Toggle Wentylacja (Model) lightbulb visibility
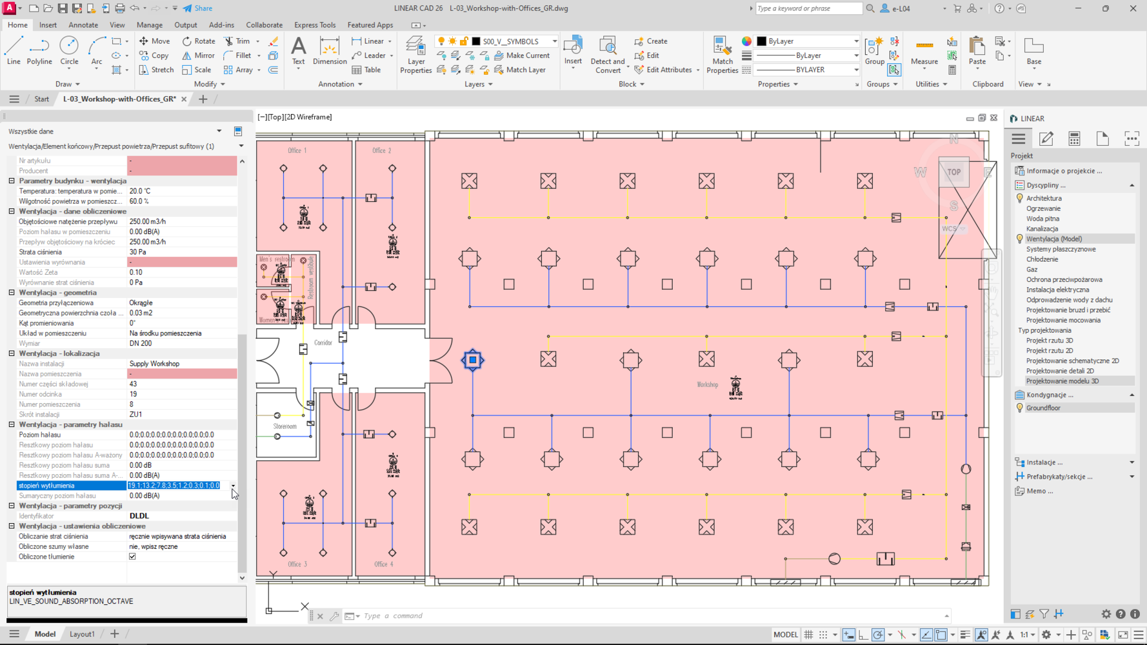Viewport: 1147px width, 645px height. pyautogui.click(x=1020, y=239)
